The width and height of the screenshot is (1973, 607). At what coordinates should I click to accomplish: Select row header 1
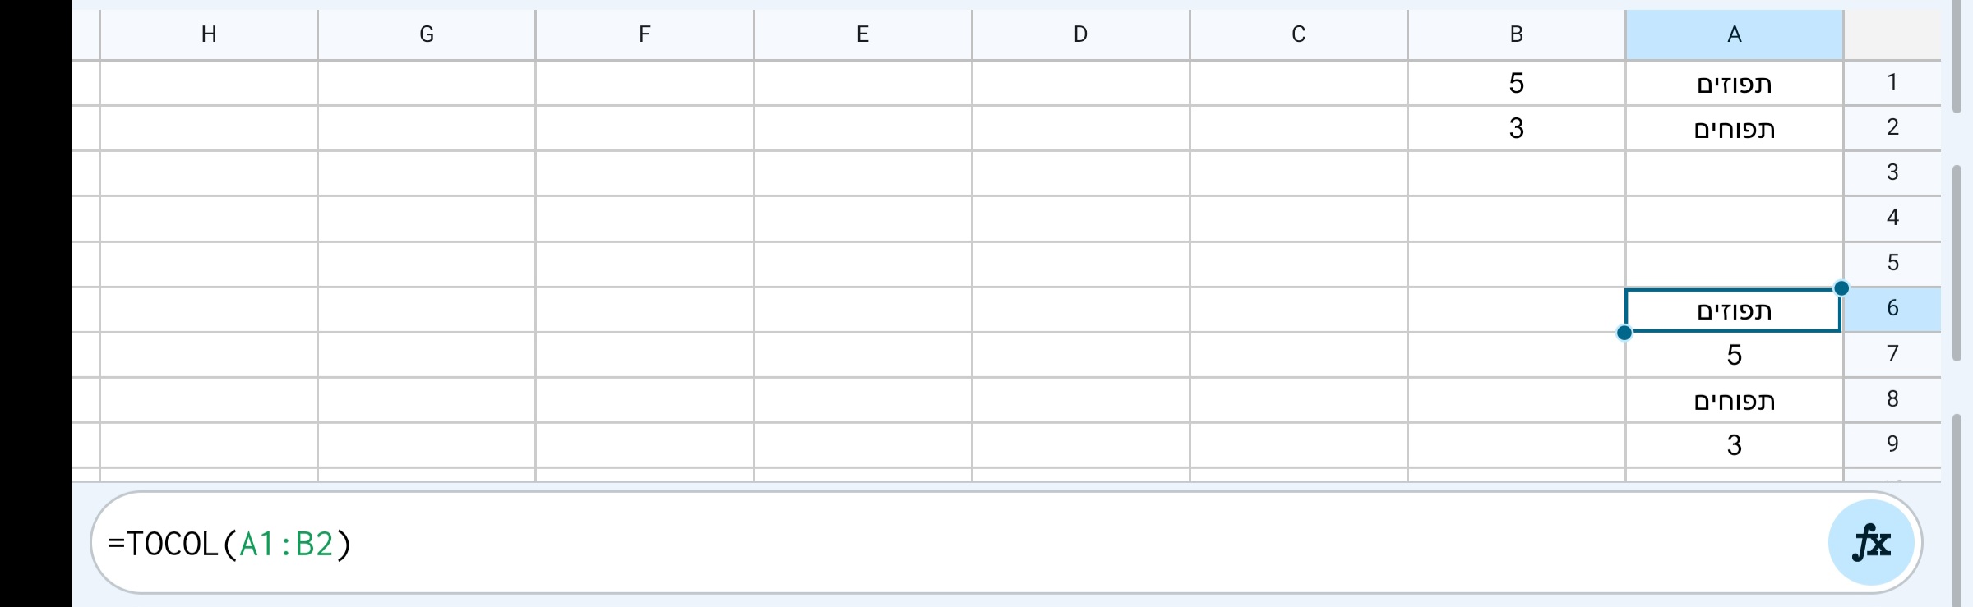click(1892, 81)
